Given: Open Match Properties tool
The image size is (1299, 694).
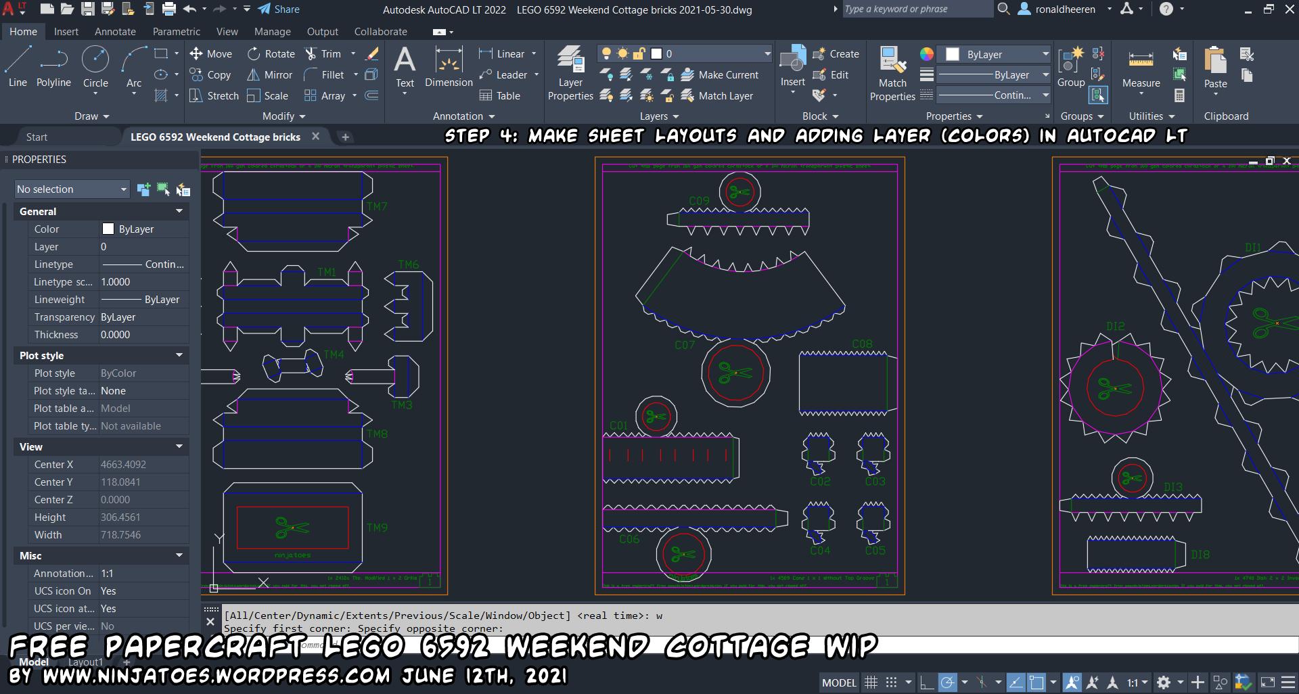Looking at the screenshot, I should click(892, 73).
